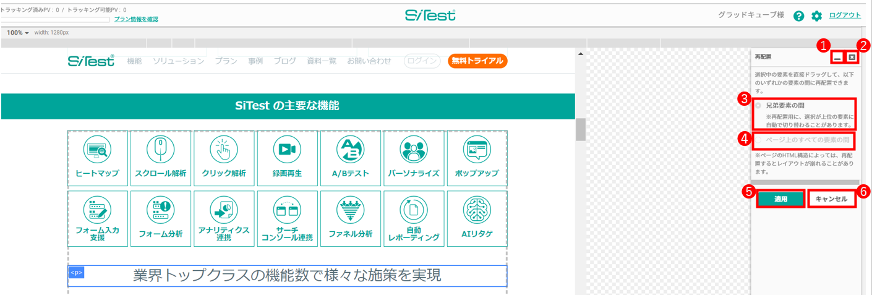Click the SiTest logo in the page preview

pyautogui.click(x=91, y=61)
